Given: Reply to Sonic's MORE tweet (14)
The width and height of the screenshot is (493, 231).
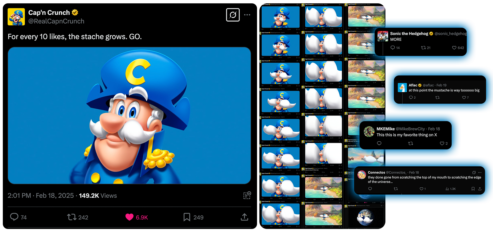Looking at the screenshot, I should click(x=393, y=48).
